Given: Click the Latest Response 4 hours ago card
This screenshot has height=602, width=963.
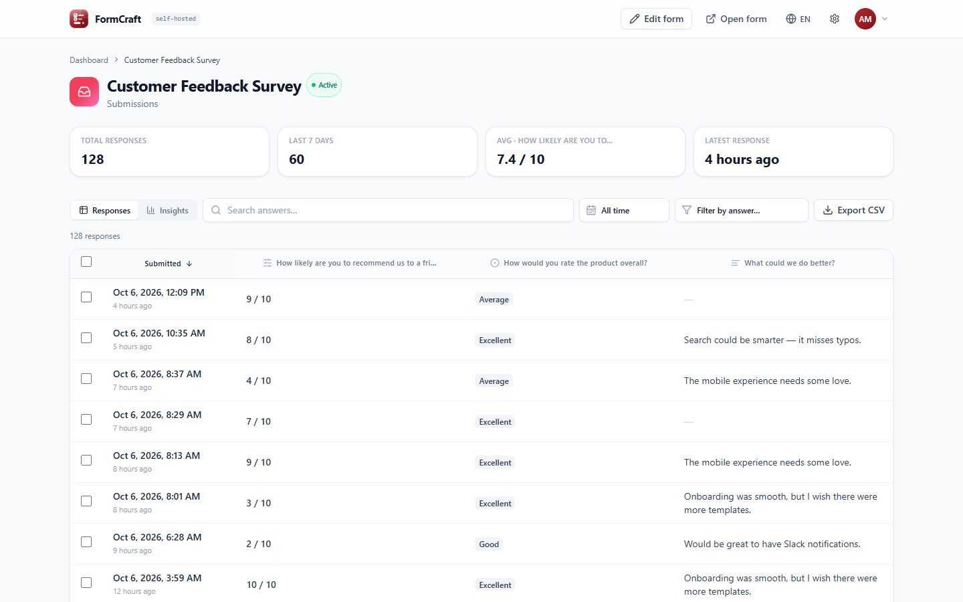Looking at the screenshot, I should pyautogui.click(x=793, y=152).
